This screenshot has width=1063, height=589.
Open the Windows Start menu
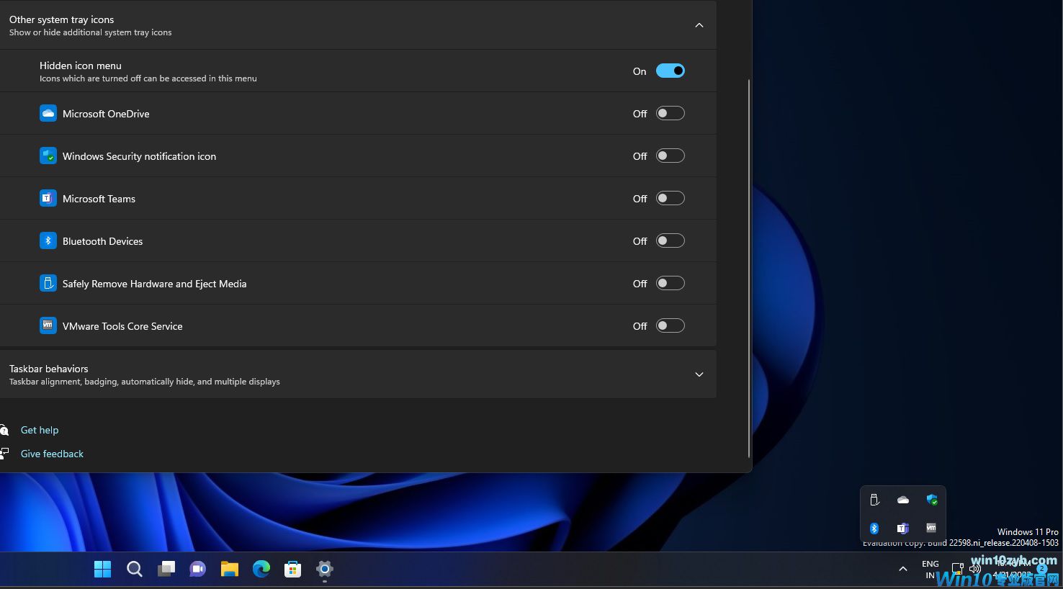tap(102, 570)
